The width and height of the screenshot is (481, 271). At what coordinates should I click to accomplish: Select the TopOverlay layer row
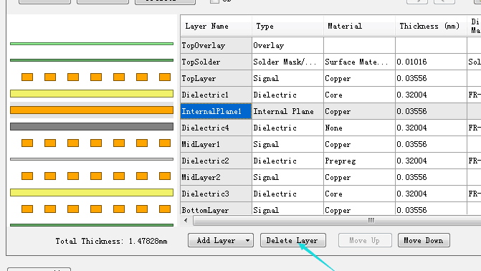click(330, 45)
